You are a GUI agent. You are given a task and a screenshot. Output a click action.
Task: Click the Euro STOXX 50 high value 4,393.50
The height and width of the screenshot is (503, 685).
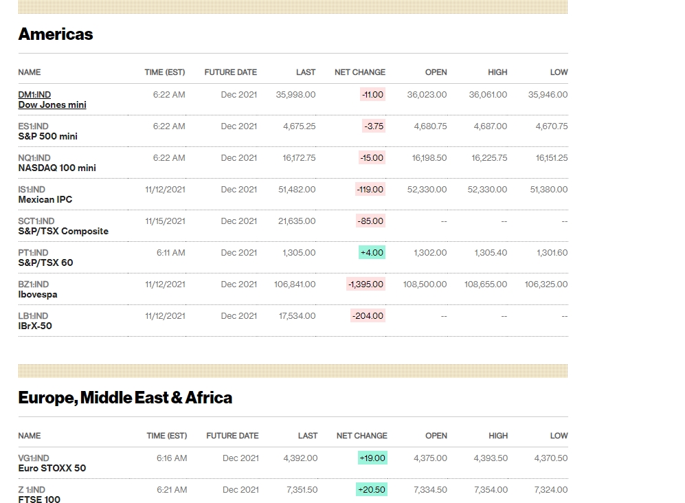tap(491, 458)
